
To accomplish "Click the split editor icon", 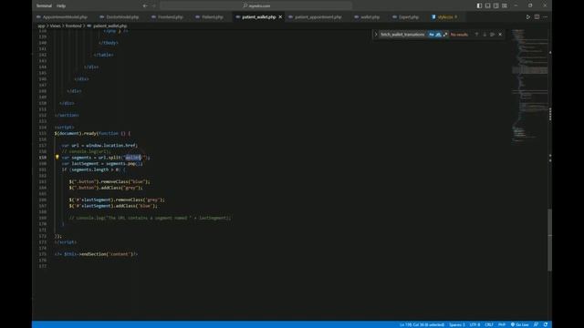I will tap(537, 17).
